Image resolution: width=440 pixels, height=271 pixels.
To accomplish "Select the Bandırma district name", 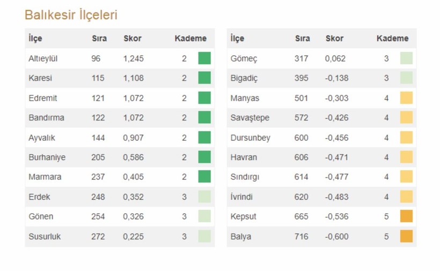I will coord(46,118).
